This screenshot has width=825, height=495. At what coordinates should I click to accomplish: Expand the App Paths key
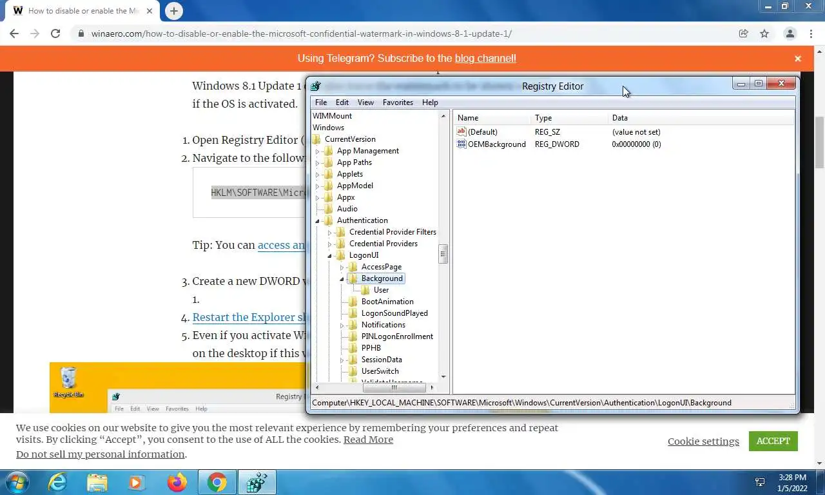tap(317, 163)
